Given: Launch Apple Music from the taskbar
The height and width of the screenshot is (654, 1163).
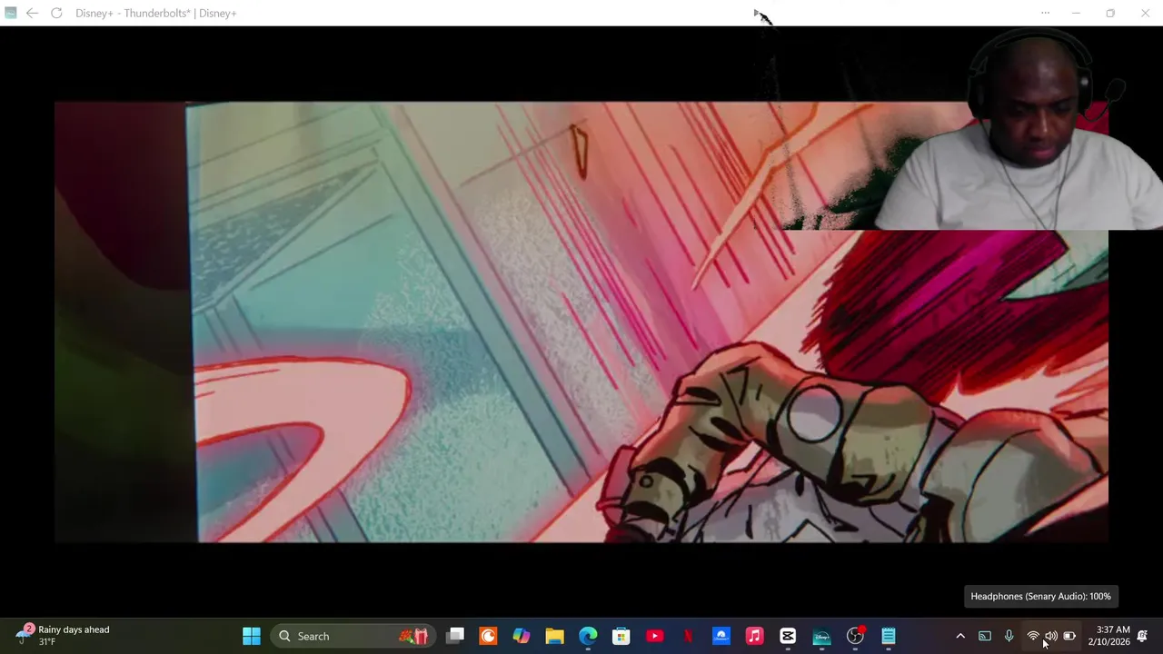Looking at the screenshot, I should pyautogui.click(x=754, y=636).
